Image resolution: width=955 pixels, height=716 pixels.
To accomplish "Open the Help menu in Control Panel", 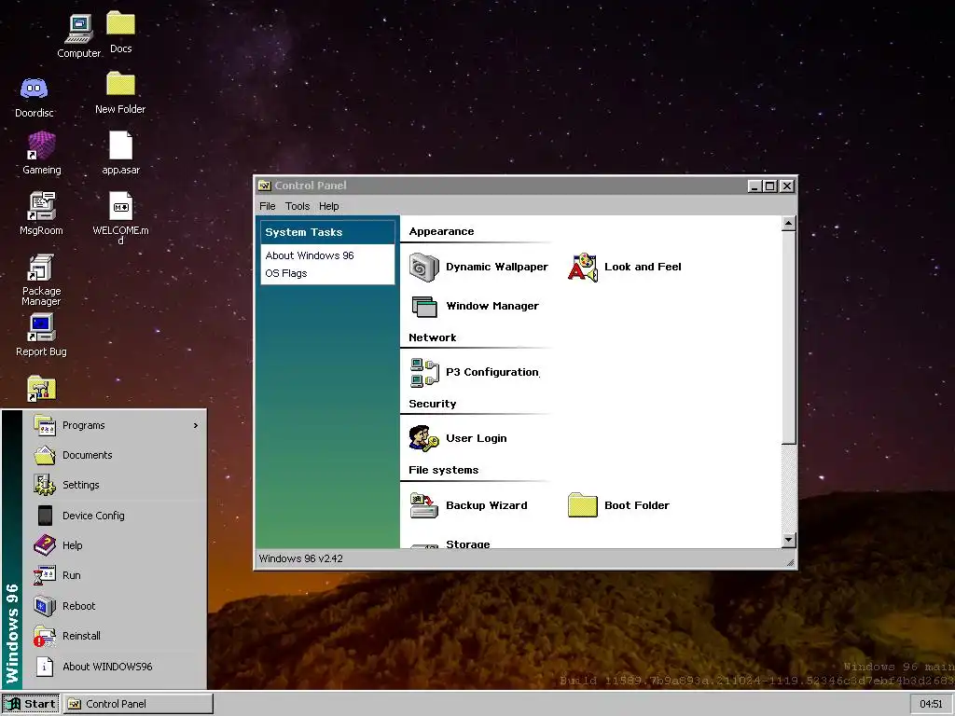I will click(329, 206).
